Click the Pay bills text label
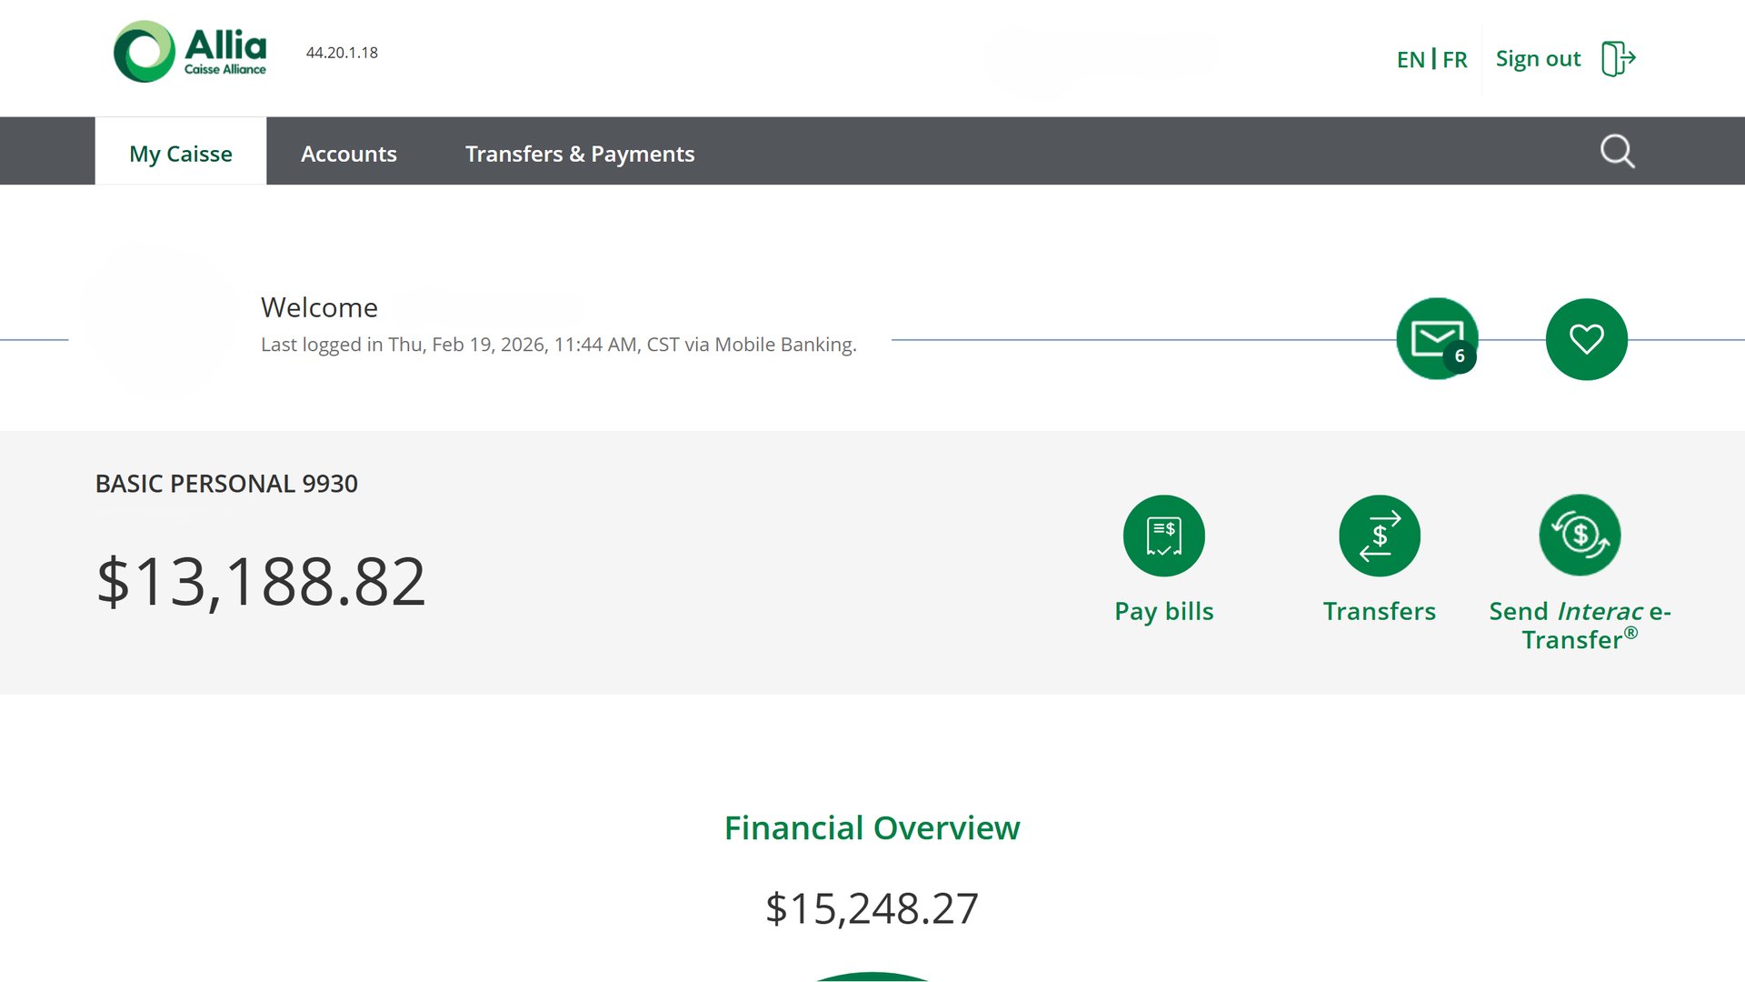 [1163, 611]
